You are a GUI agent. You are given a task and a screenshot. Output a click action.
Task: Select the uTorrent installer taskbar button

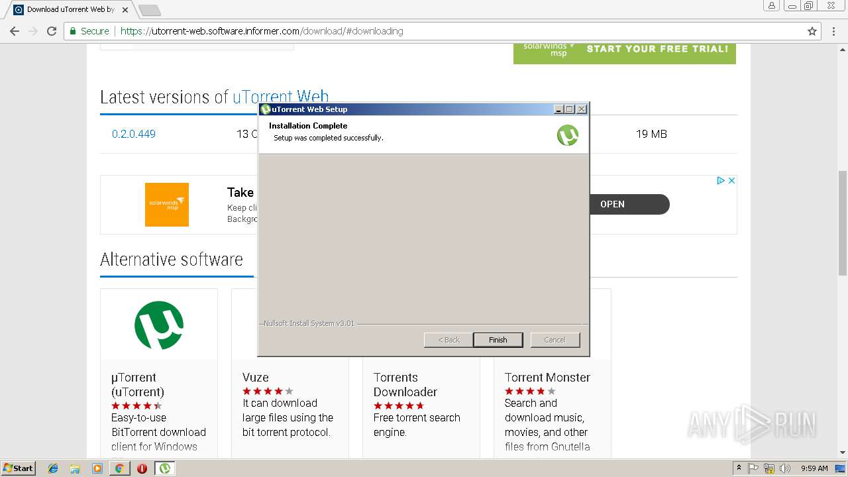click(165, 468)
